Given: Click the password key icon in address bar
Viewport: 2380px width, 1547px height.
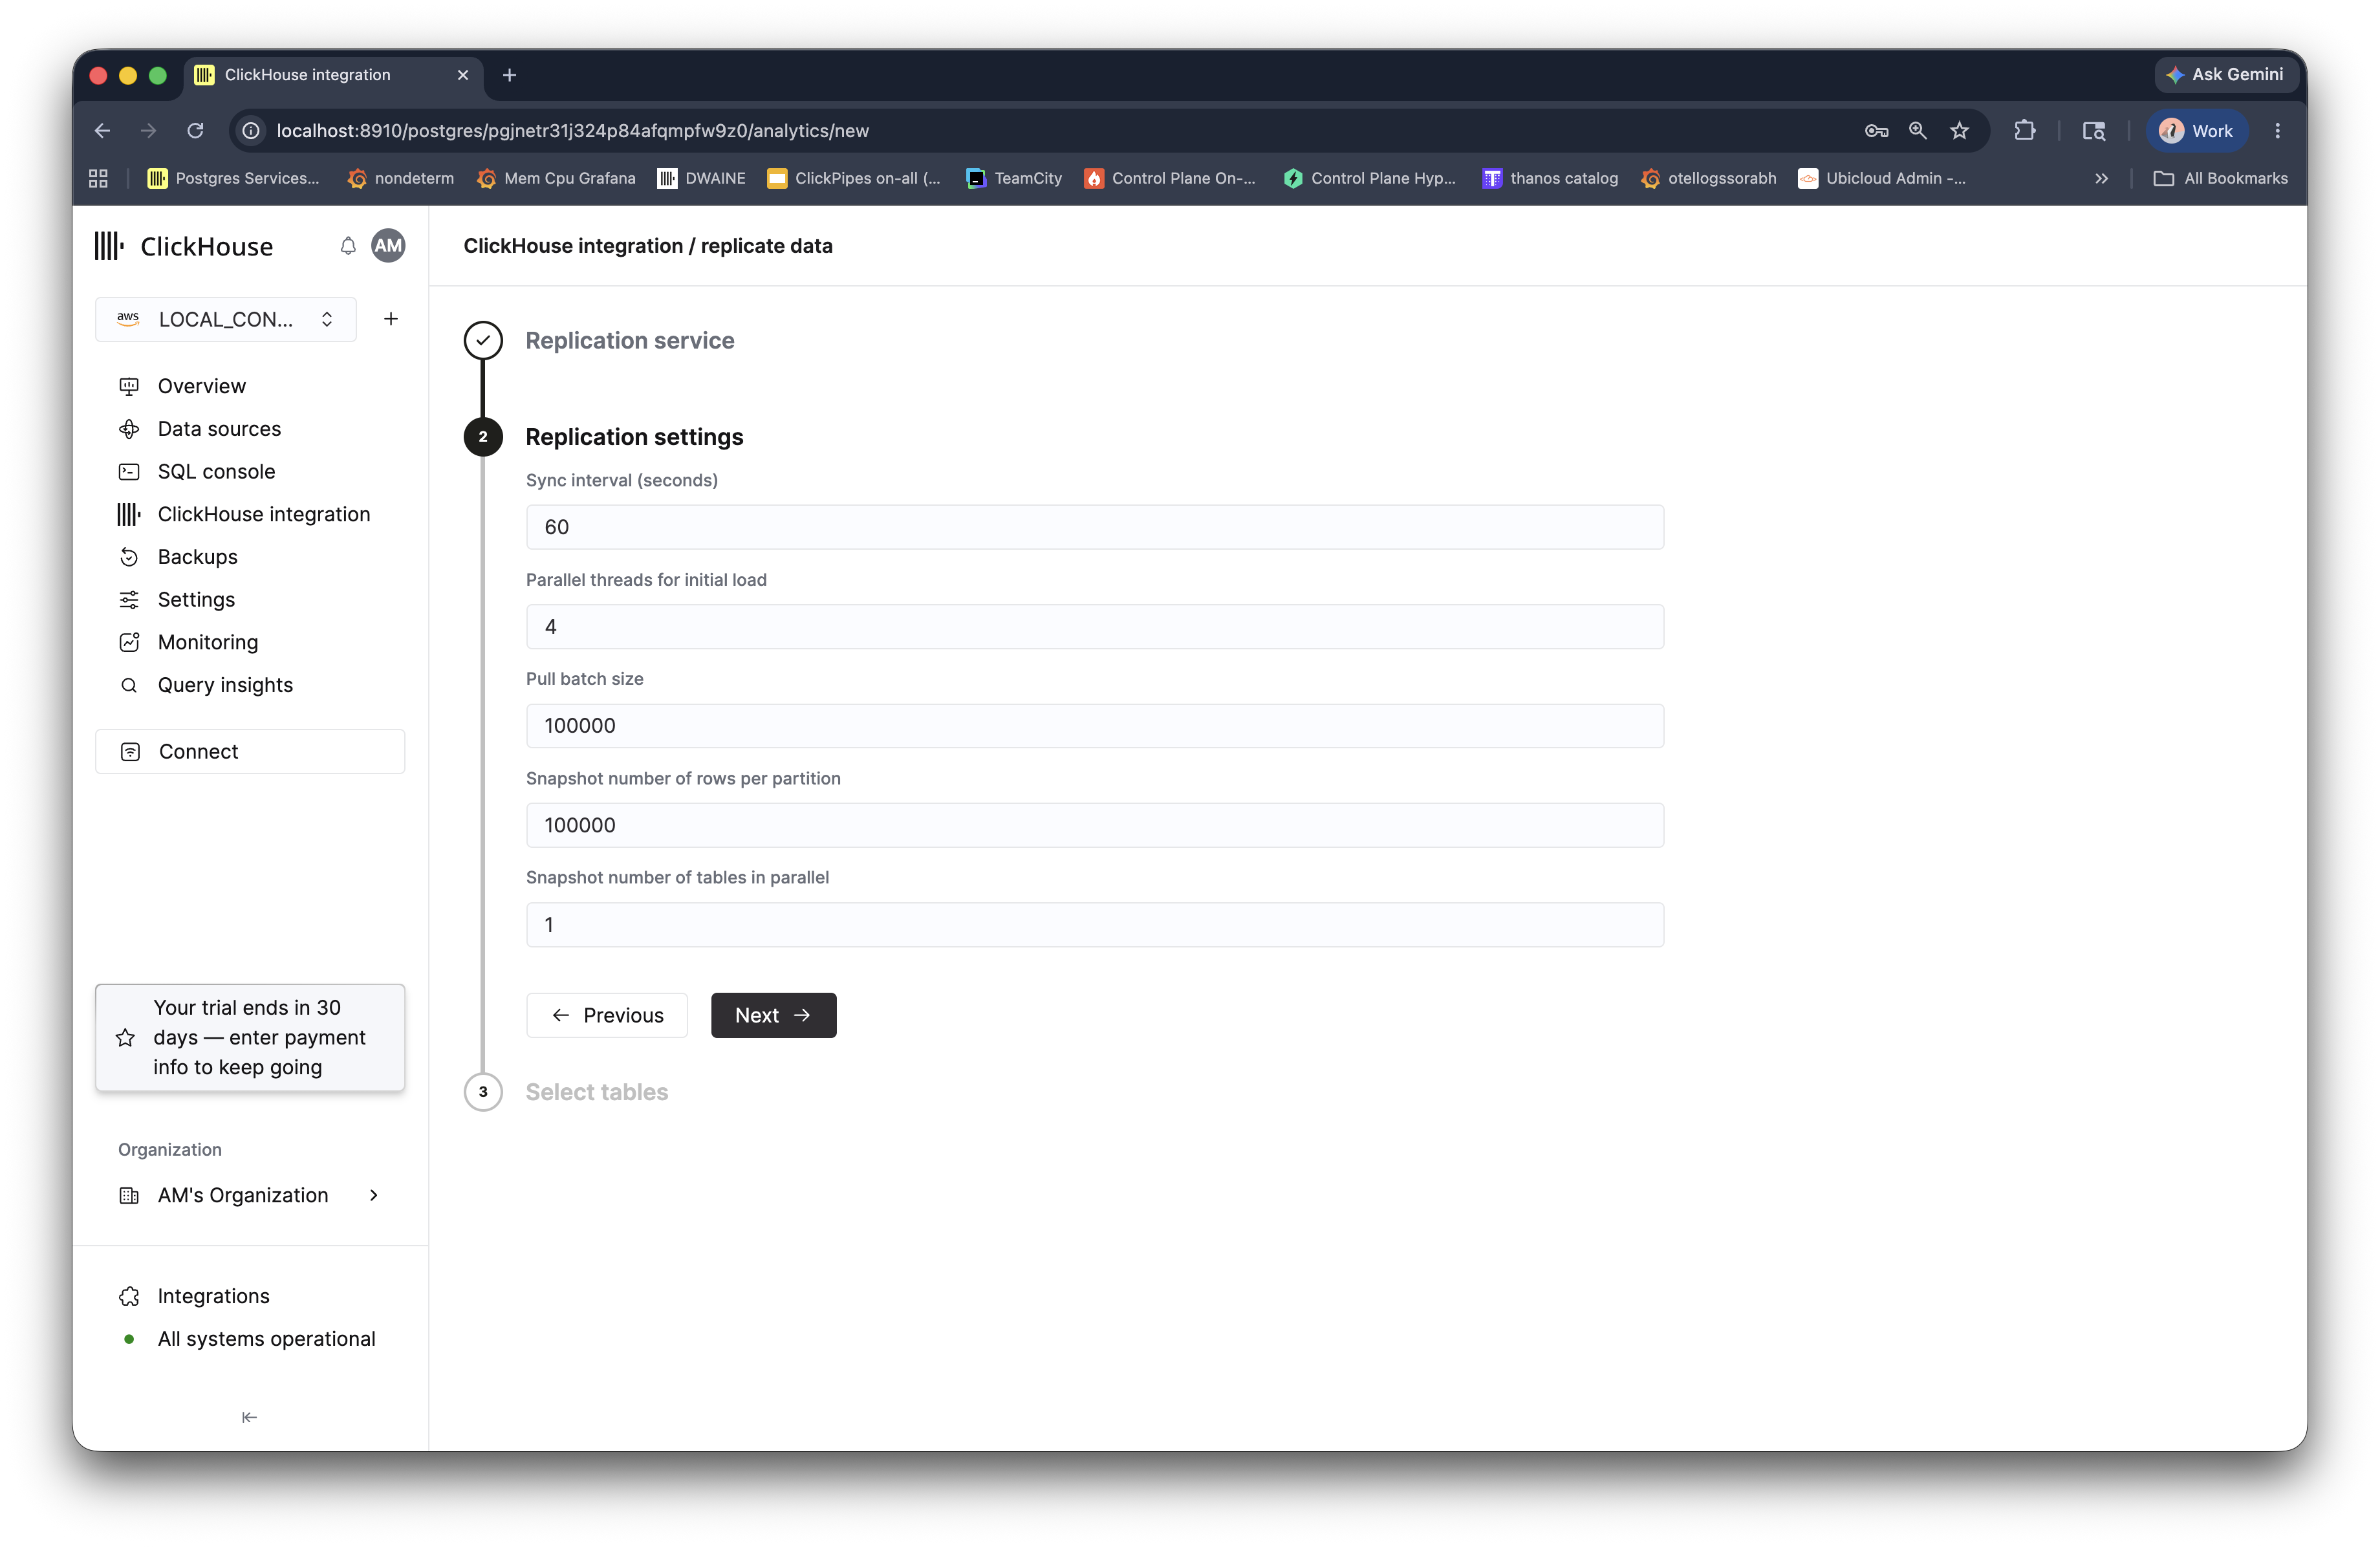Looking at the screenshot, I should click(1876, 131).
